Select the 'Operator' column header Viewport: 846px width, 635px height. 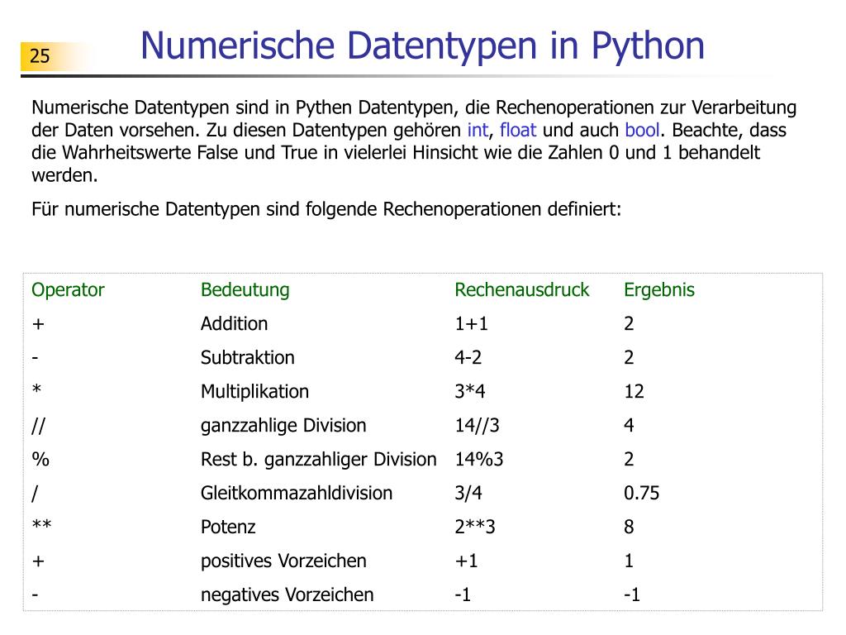[68, 290]
